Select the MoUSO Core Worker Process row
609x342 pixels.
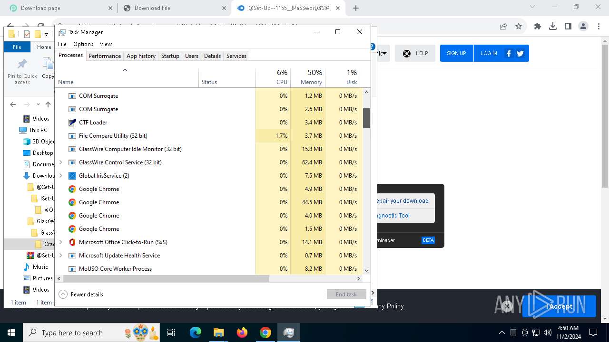pyautogui.click(x=208, y=269)
